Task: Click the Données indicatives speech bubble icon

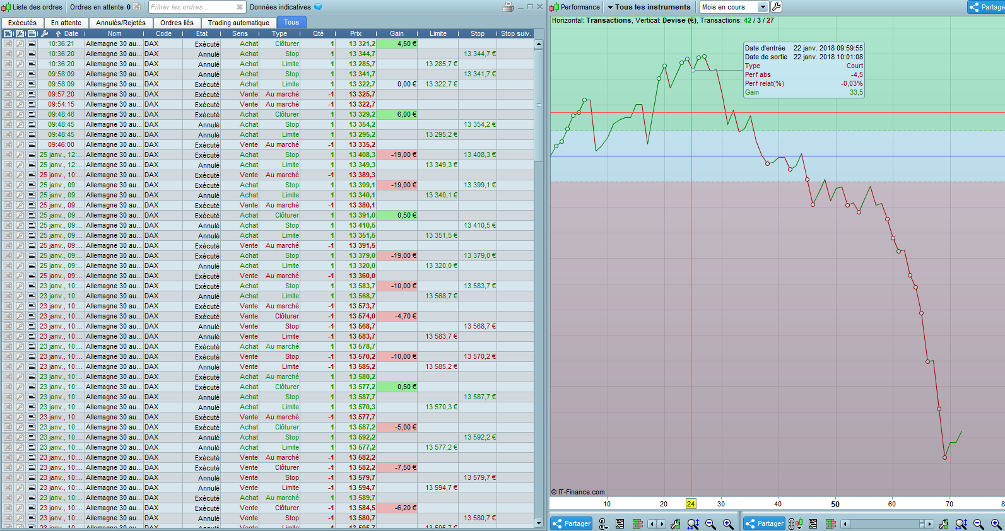Action: point(318,7)
